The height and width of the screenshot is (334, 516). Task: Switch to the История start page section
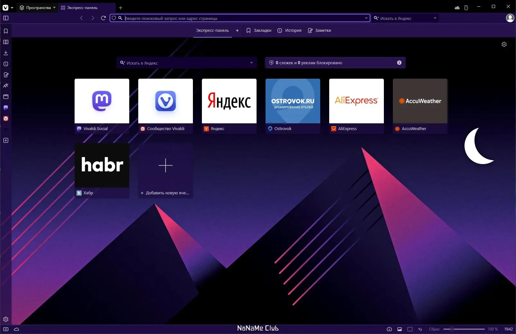pos(289,31)
